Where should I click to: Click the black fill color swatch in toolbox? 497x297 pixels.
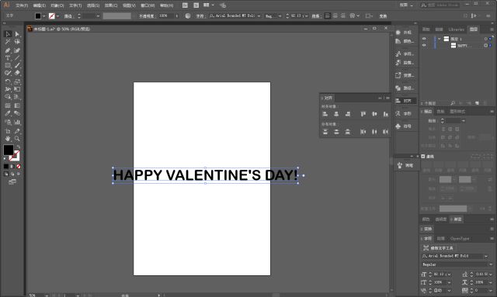click(x=9, y=150)
